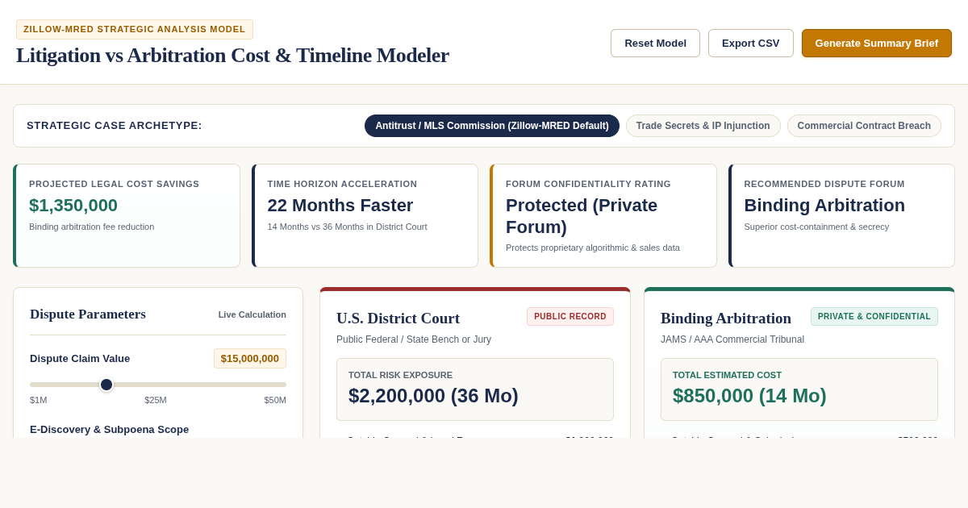The width and height of the screenshot is (968, 508).
Task: Click the $1,350,000 savings value
Action: [73, 206]
